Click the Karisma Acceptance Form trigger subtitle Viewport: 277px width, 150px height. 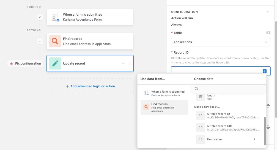82,20
